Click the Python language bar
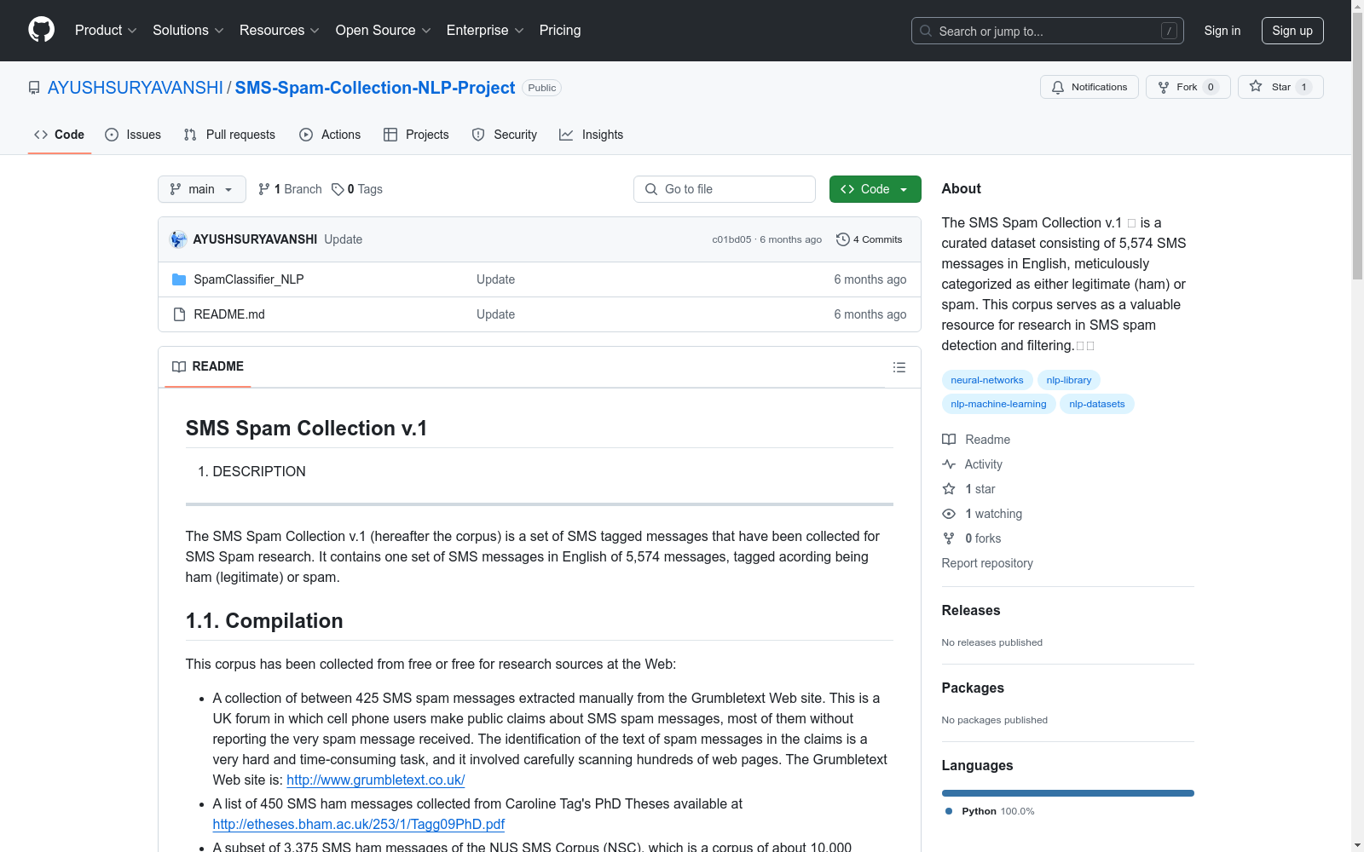 [1068, 793]
